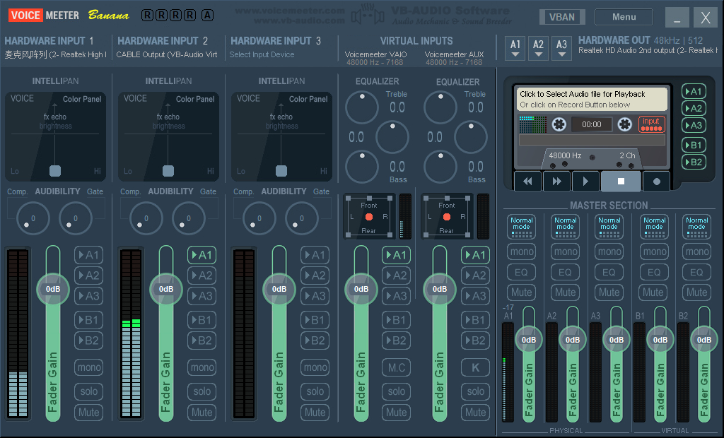
Task: Click to select audio file for playback
Action: point(592,99)
